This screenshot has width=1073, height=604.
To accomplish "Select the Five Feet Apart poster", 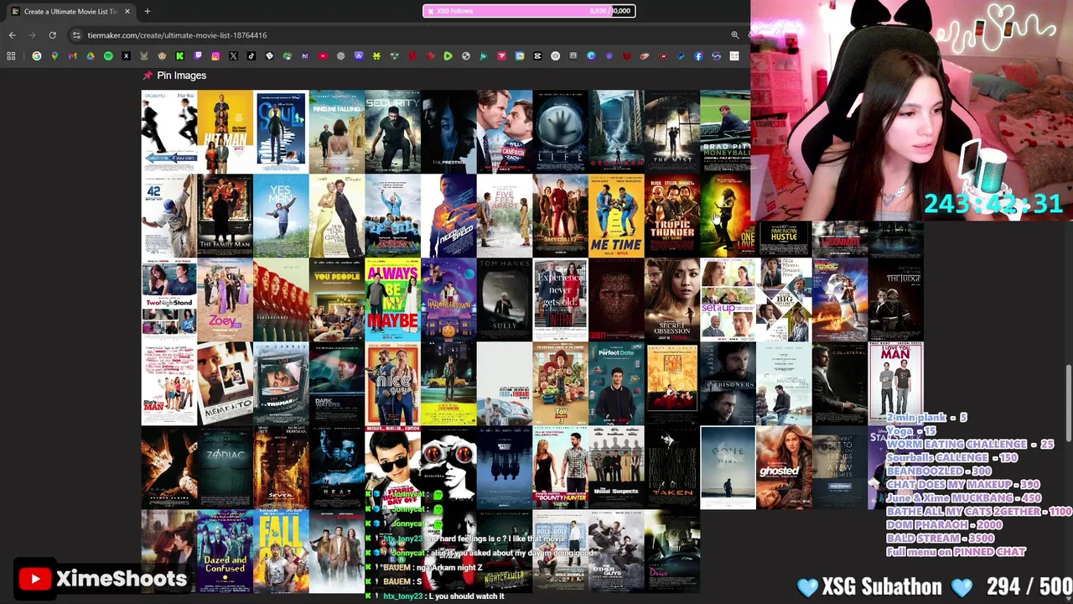I will pyautogui.click(x=505, y=216).
